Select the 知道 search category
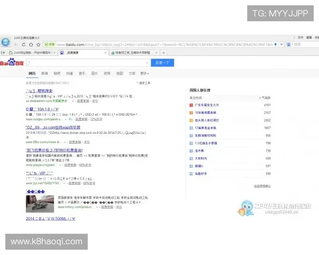 (x=69, y=73)
